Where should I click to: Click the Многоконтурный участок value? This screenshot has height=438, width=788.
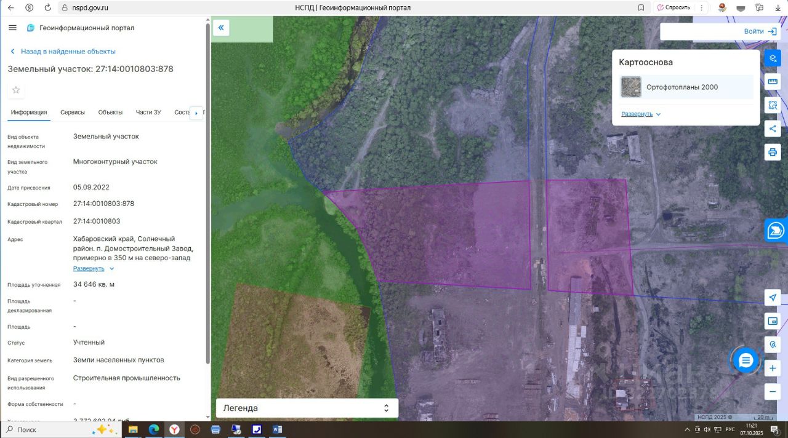(x=115, y=162)
